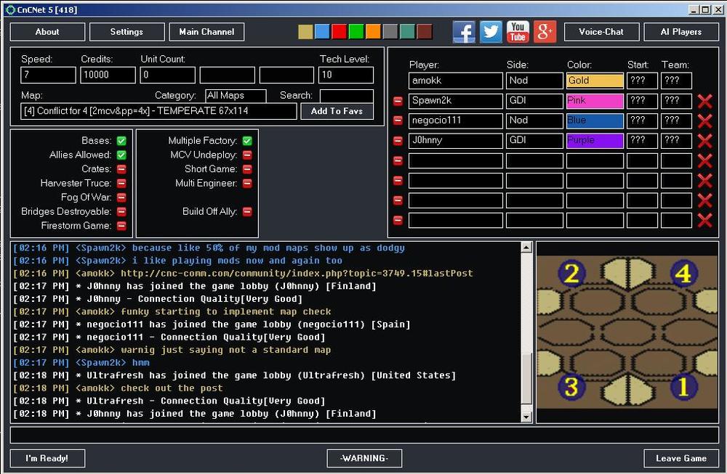The height and width of the screenshot is (474, 727).
Task: Open Settings
Action: 126,32
